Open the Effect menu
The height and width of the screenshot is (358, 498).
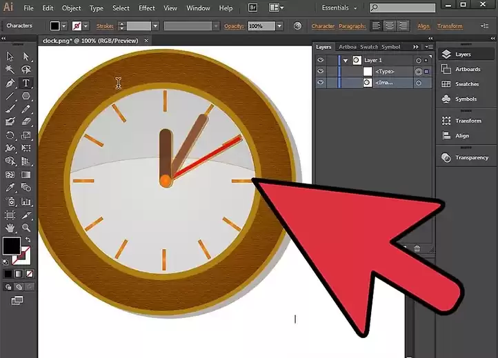[x=147, y=8]
